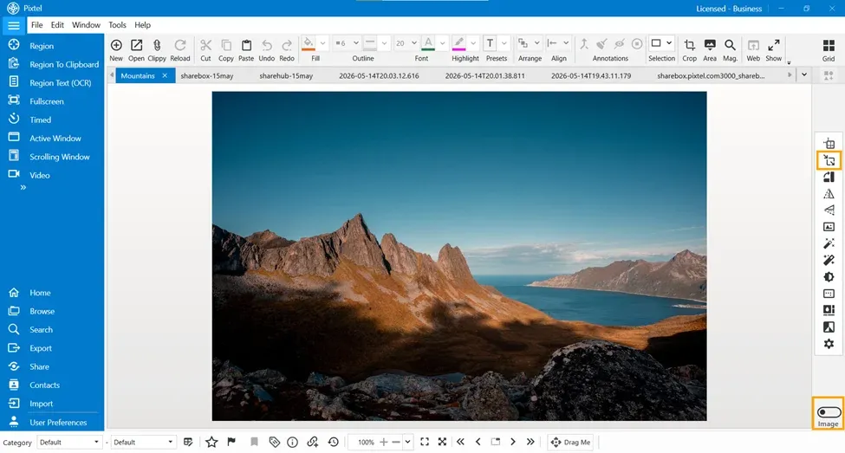This screenshot has height=453, width=845.
Task: Toggle the Image switch at bottom right
Action: pyautogui.click(x=829, y=412)
